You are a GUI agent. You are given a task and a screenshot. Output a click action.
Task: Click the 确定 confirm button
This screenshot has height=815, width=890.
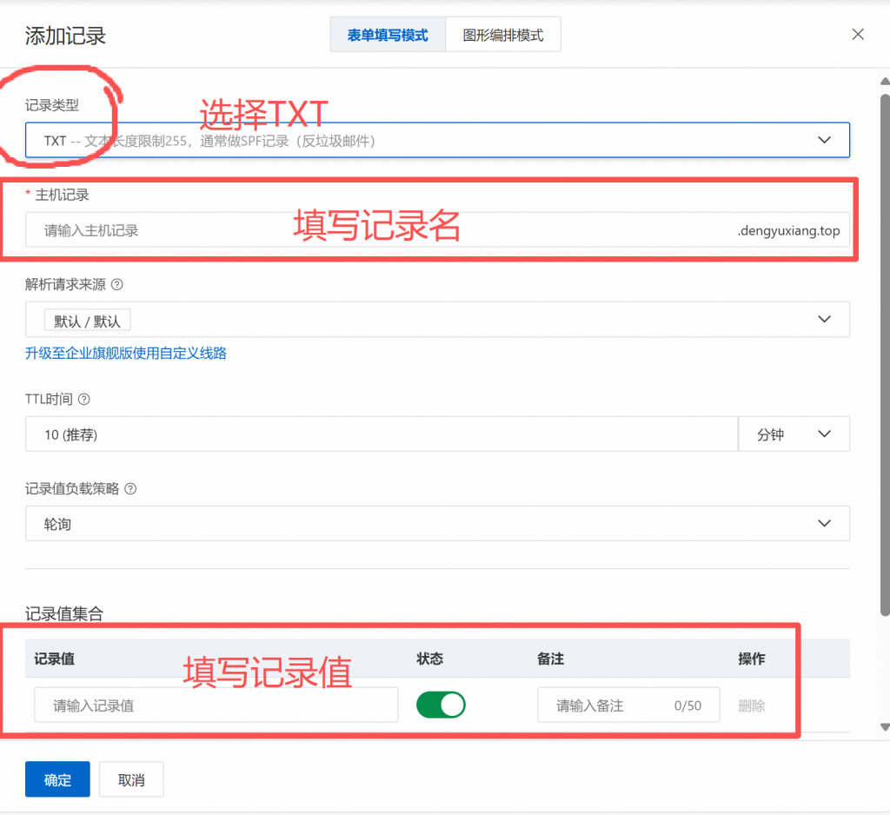(x=57, y=779)
